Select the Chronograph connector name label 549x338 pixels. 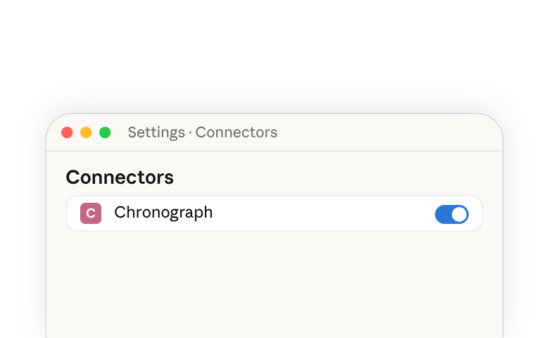[x=163, y=213]
